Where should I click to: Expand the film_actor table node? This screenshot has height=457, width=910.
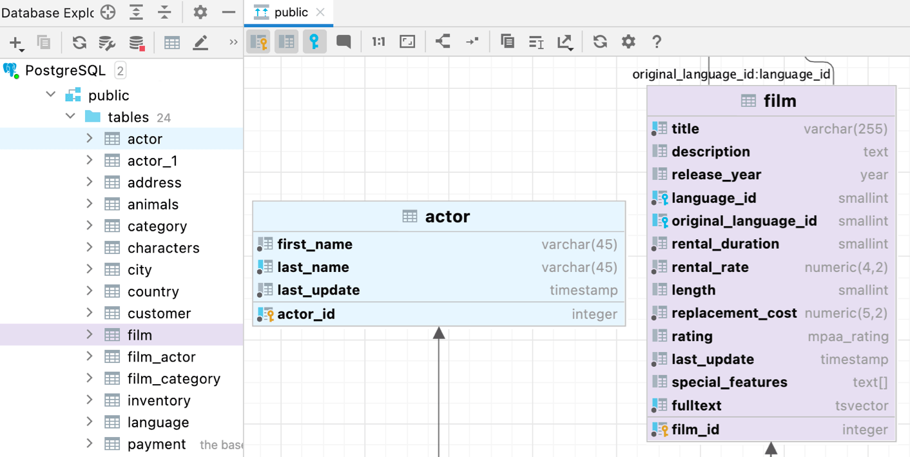point(90,356)
